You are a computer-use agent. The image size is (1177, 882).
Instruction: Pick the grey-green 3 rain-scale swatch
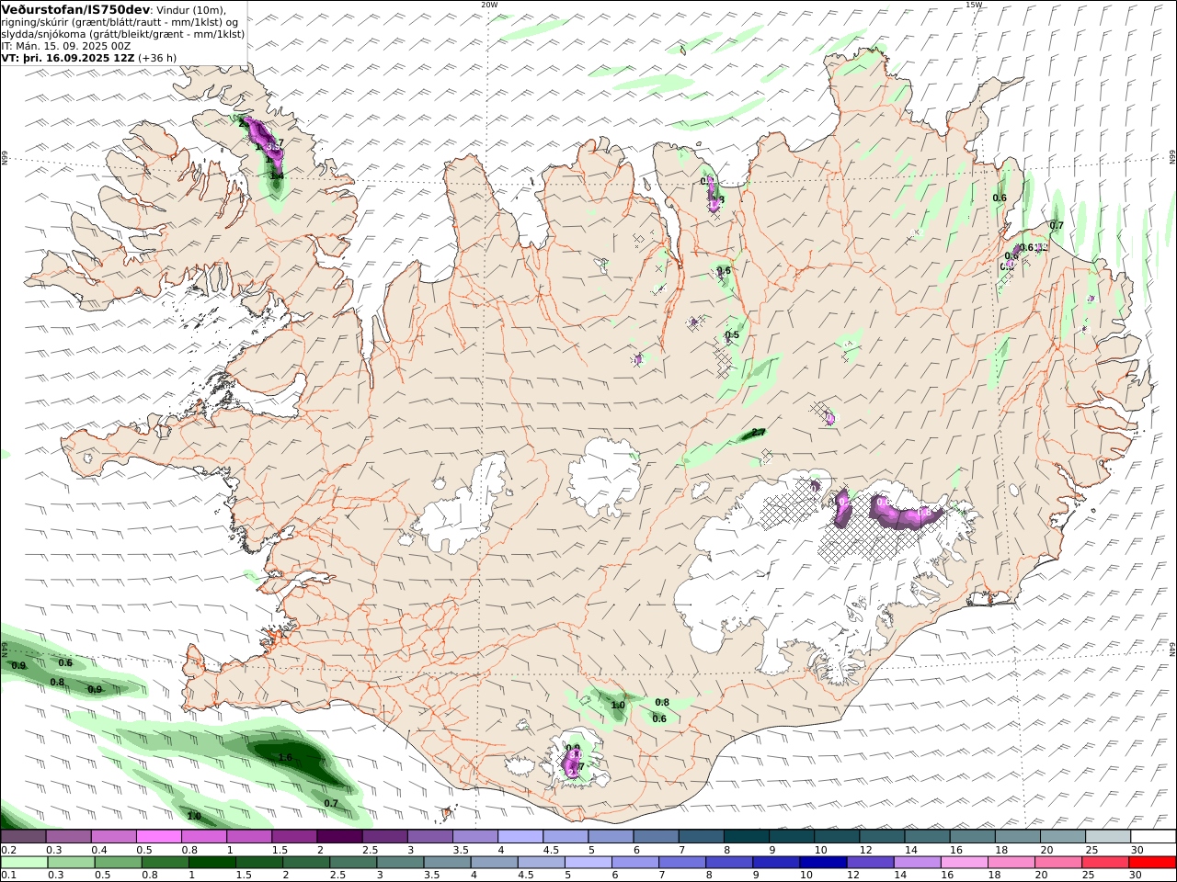[400, 863]
